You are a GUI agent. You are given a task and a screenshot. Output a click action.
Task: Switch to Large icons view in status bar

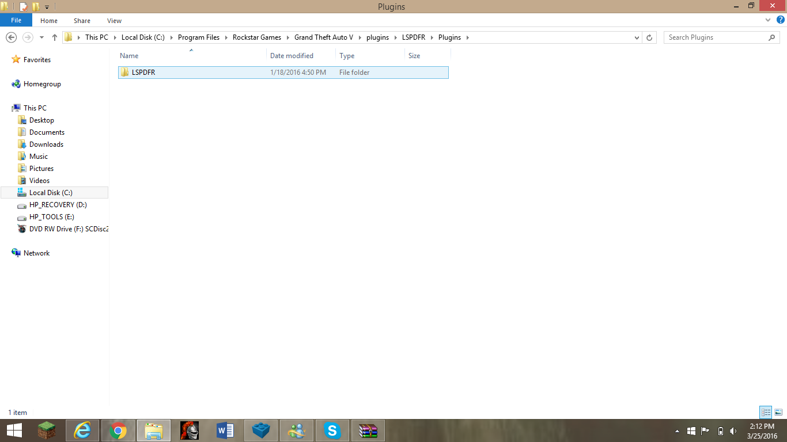pyautogui.click(x=778, y=412)
